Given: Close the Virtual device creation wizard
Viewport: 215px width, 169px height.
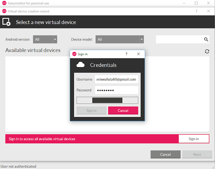Looking at the screenshot, I should [209, 11].
